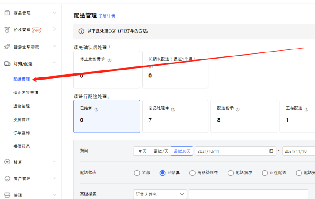Click the 客户管理 smiley icon

7,178
